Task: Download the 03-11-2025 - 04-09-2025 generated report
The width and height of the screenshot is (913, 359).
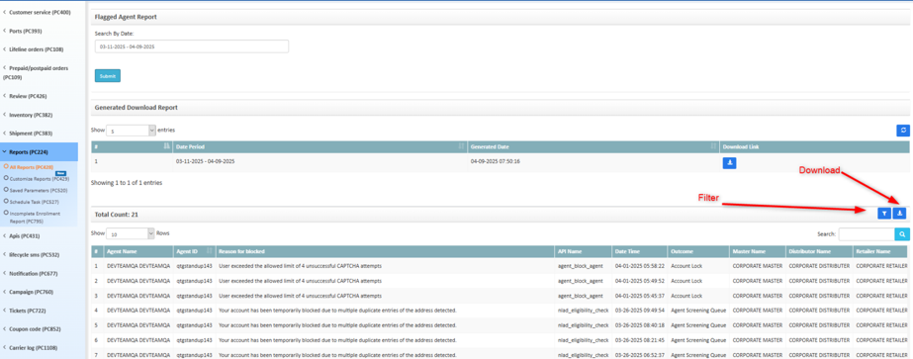Action: (730, 163)
